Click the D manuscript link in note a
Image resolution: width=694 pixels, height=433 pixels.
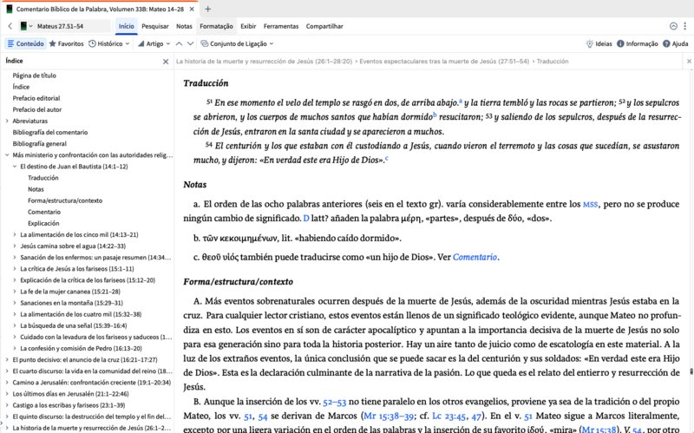[x=306, y=219]
